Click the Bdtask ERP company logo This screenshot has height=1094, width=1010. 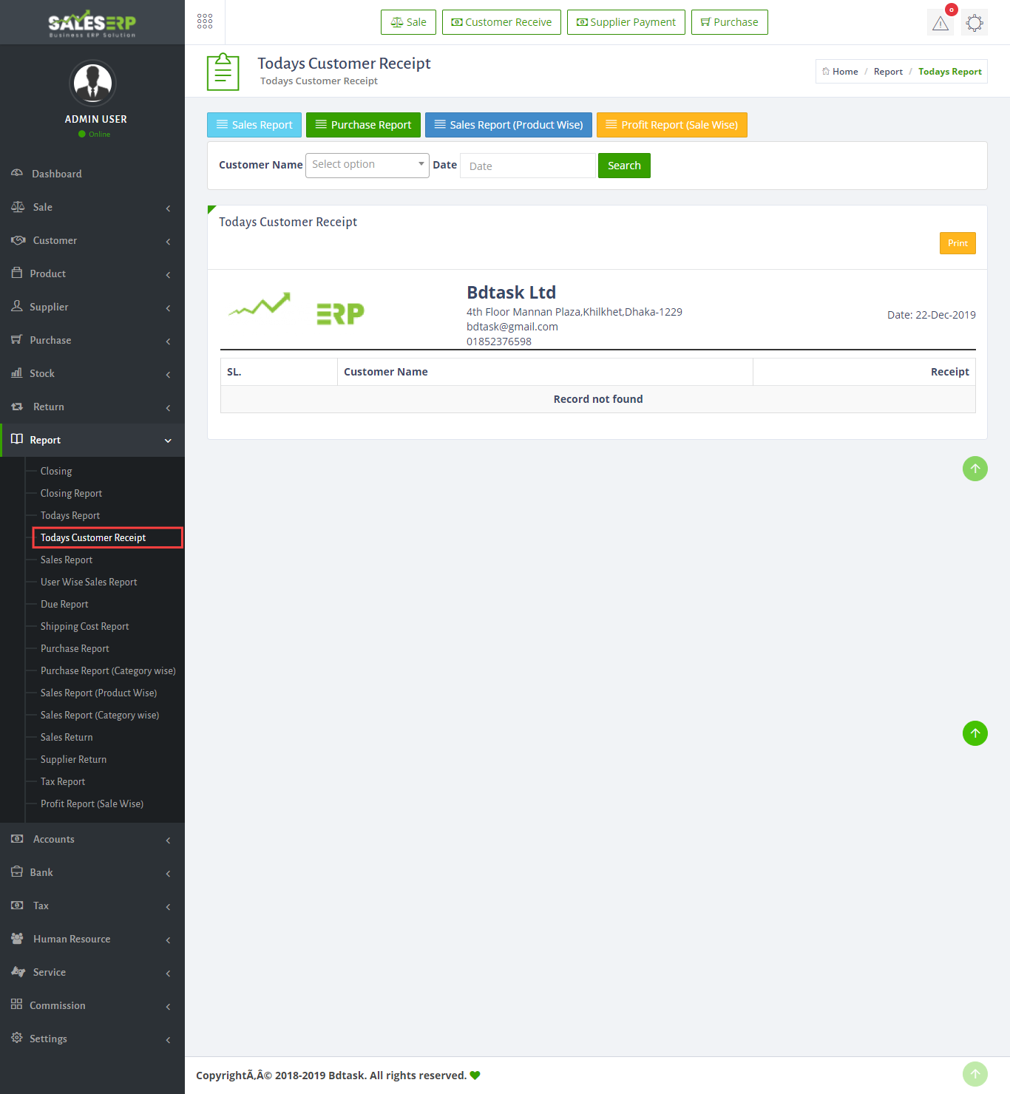tap(296, 309)
